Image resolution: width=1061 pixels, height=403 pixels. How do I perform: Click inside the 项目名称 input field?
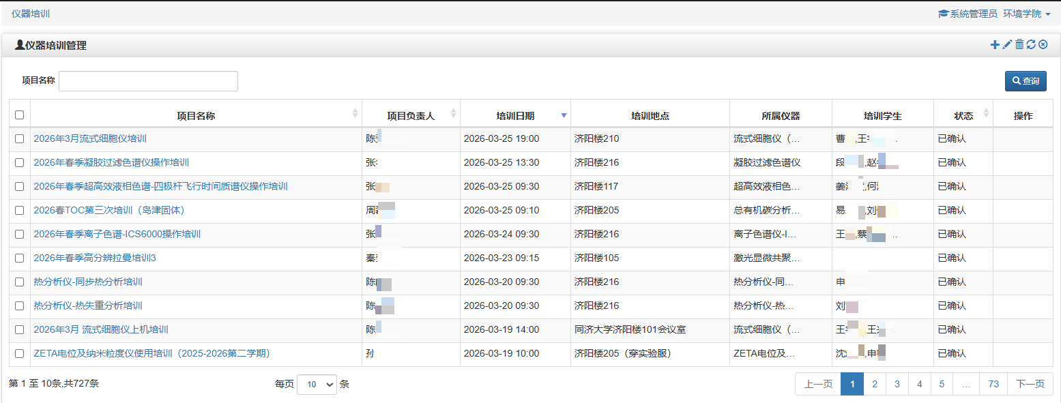(147, 80)
